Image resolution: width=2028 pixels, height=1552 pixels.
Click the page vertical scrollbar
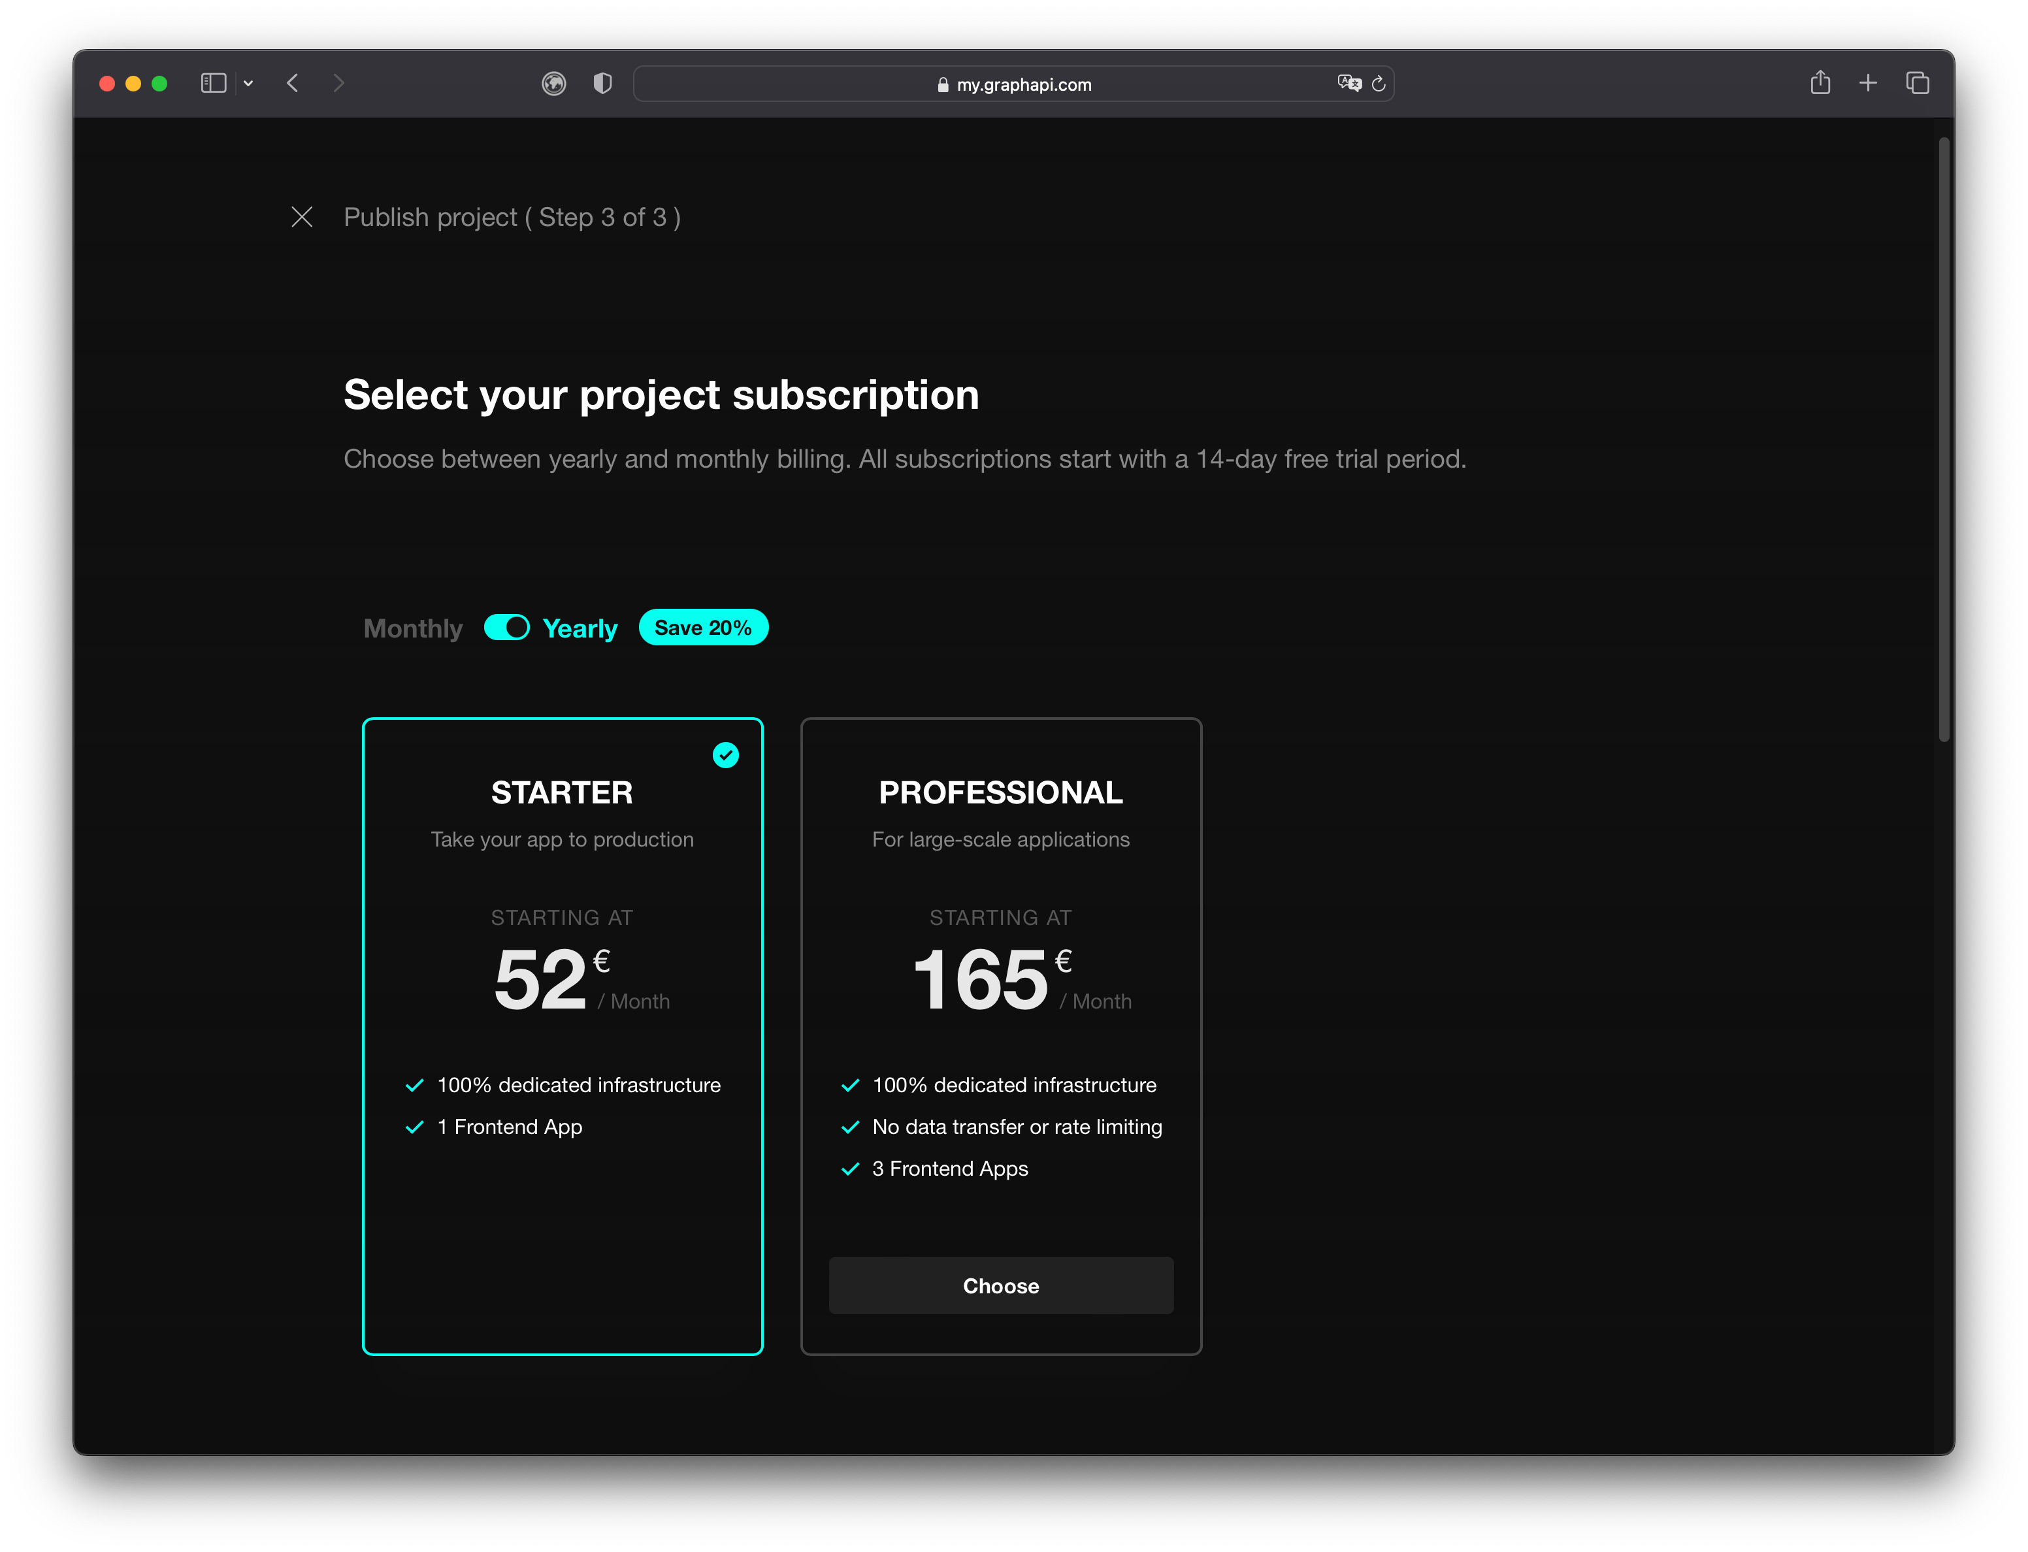click(x=1944, y=440)
